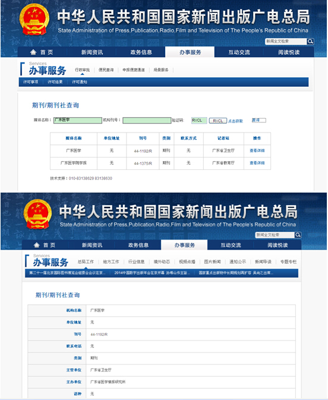Viewport: 328px width, 400px height.
Task: Click the 媒体名称 input field containing 广东医学
Action: [x=77, y=121]
